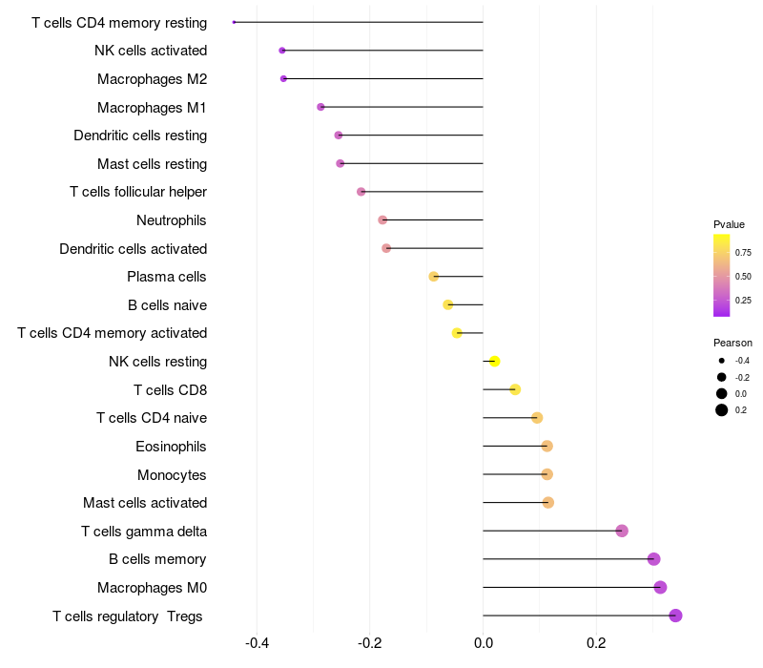The height and width of the screenshot is (668, 763).
Task: Click the NK cells activated dot
Action: [x=281, y=51]
